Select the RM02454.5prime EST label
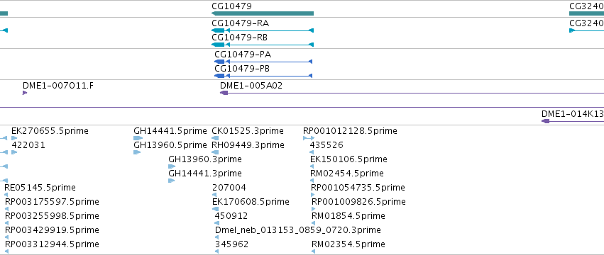 click(x=347, y=174)
